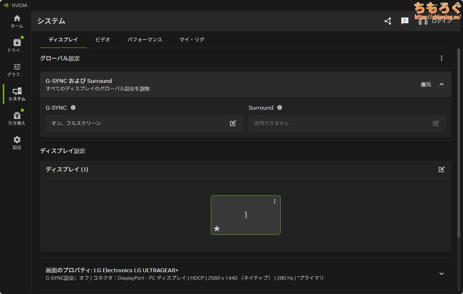This screenshot has height=294, width=463.
Task: Switch to the ビデオ tab
Action: point(103,40)
